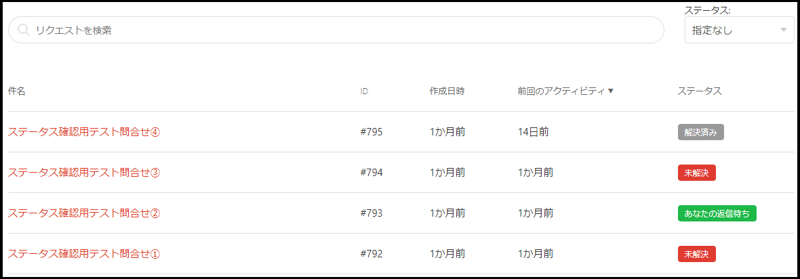Click the ステータス column header
800x279 pixels.
click(x=700, y=91)
